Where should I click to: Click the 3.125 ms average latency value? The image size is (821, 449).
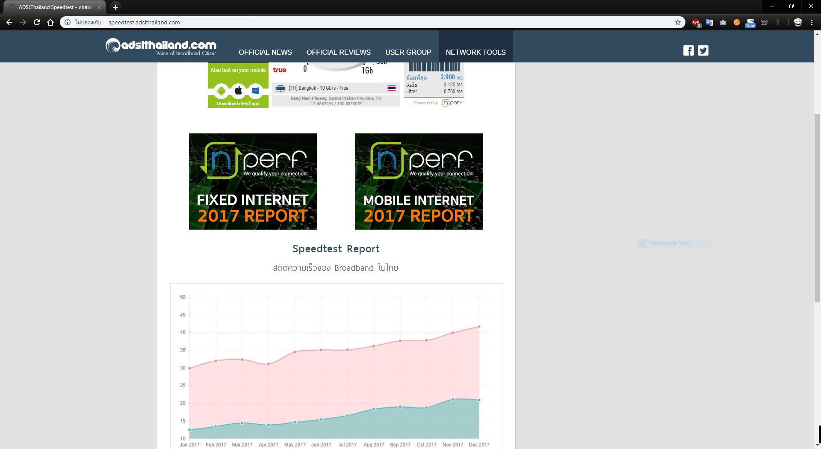453,85
